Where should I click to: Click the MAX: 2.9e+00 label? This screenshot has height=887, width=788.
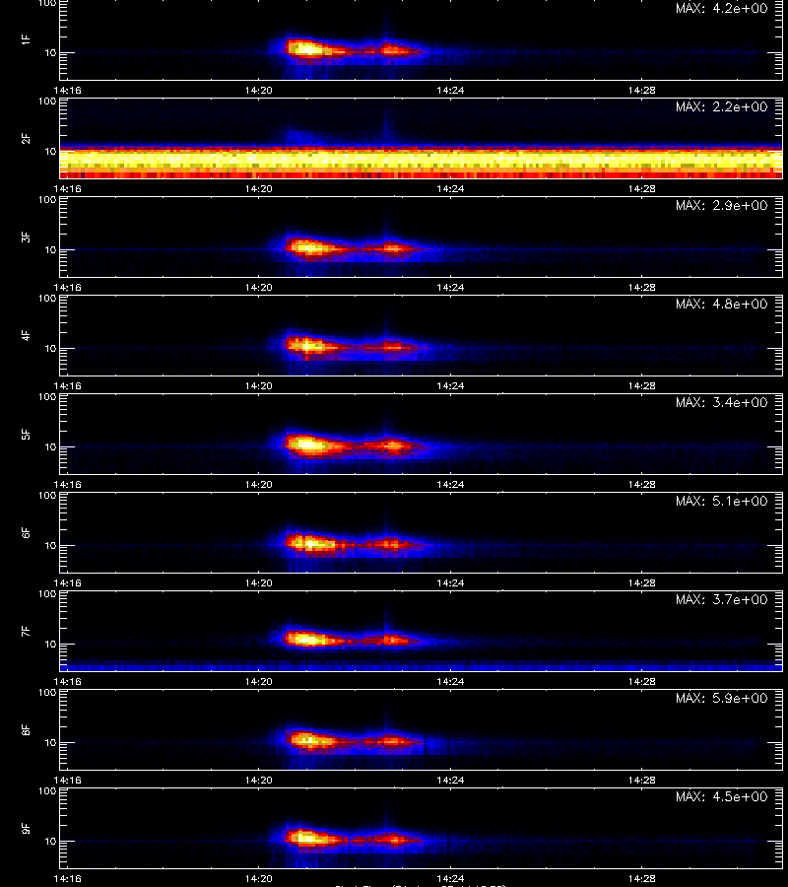[722, 205]
